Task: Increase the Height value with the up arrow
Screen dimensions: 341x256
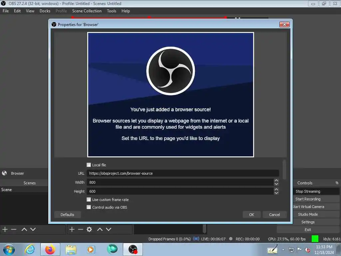Action: pyautogui.click(x=276, y=189)
